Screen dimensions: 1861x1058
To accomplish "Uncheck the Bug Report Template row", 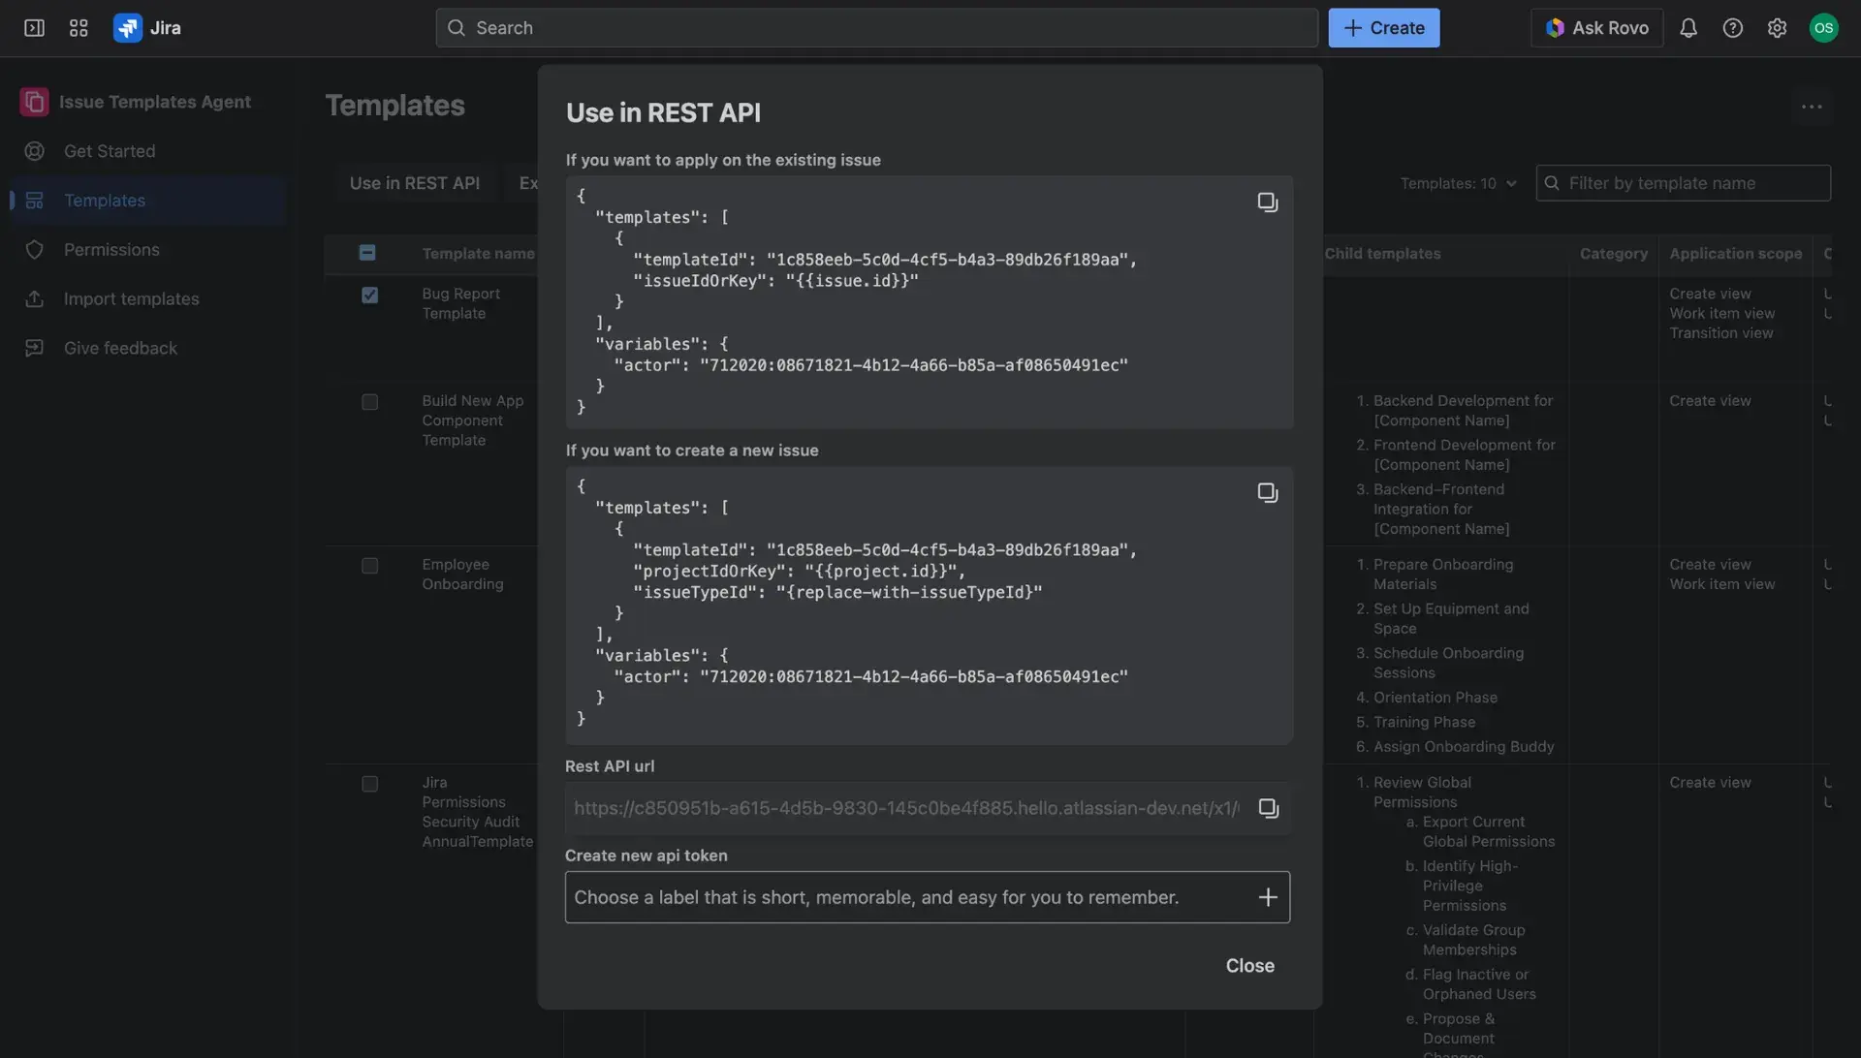I will (x=369, y=296).
